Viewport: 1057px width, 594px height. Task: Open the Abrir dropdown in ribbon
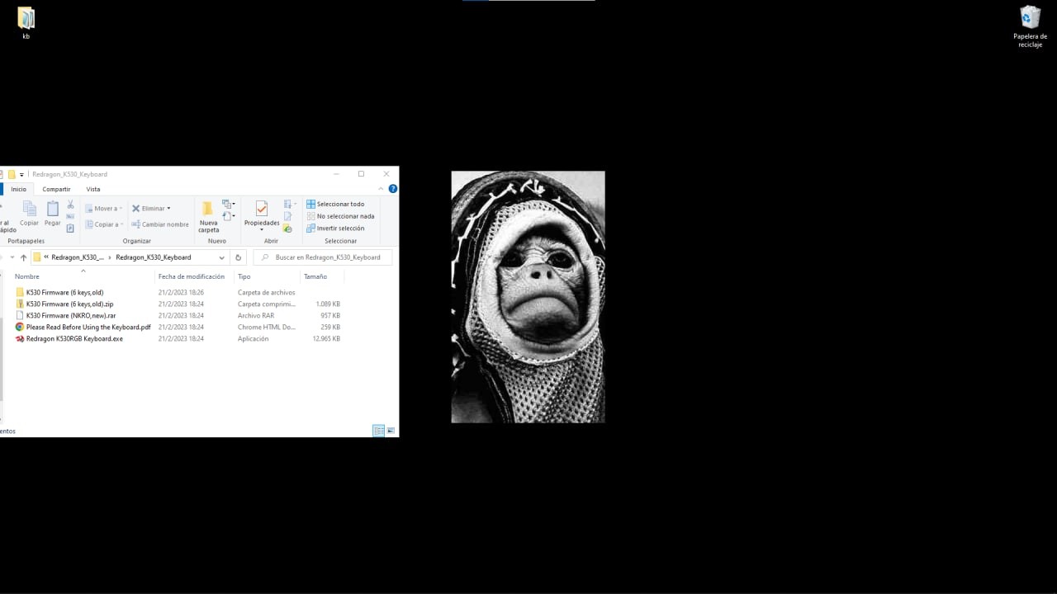pos(289,204)
